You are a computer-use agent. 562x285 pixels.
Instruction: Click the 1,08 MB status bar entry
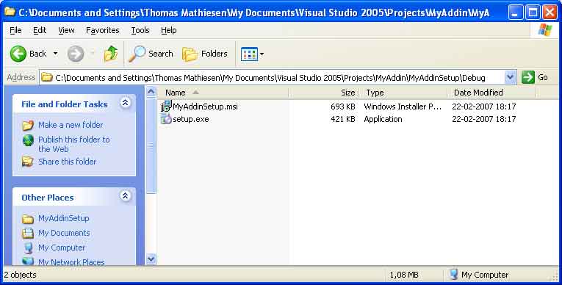click(x=404, y=275)
